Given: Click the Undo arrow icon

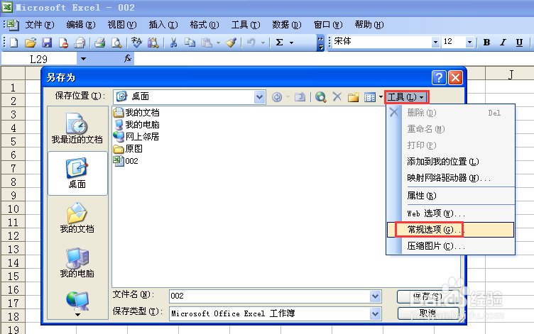Looking at the screenshot, I should tap(251, 43).
